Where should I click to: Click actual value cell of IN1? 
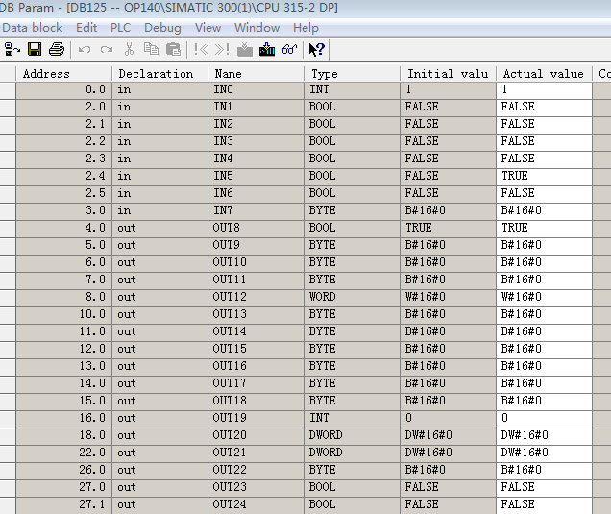545,107
